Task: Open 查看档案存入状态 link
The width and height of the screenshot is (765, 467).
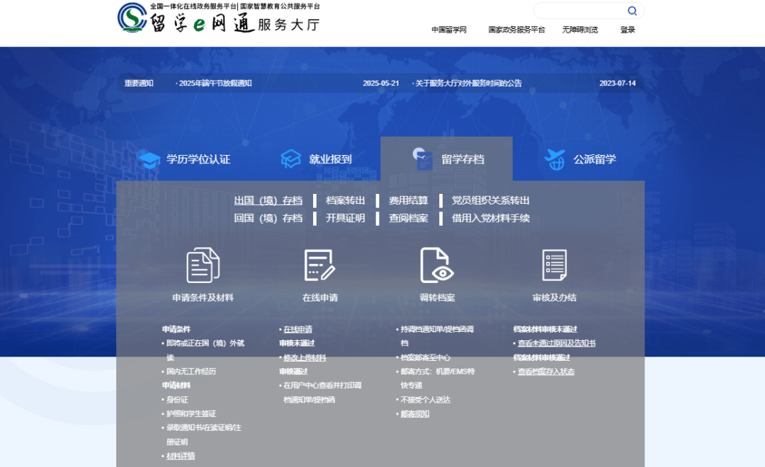Action: [546, 372]
